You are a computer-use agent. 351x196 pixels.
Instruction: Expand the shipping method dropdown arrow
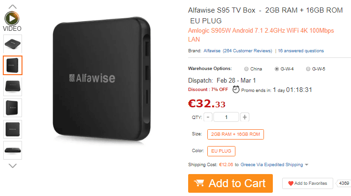coord(307,165)
